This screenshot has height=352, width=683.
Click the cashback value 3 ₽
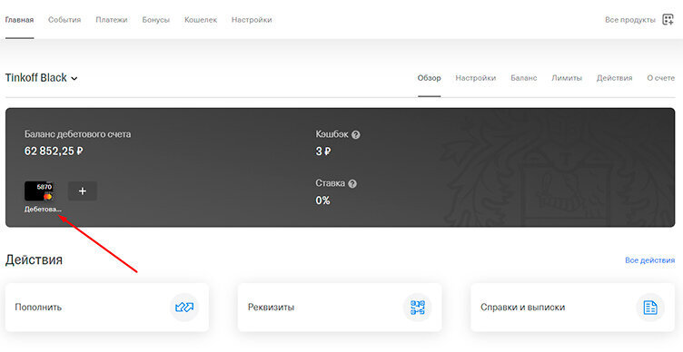tap(323, 152)
